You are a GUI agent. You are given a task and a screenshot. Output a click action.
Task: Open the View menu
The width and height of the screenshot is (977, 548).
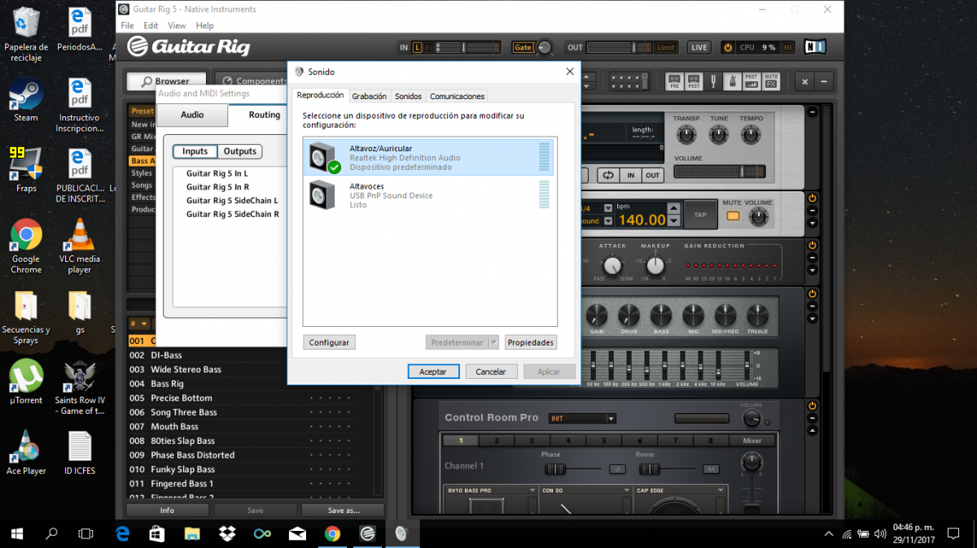tap(174, 25)
